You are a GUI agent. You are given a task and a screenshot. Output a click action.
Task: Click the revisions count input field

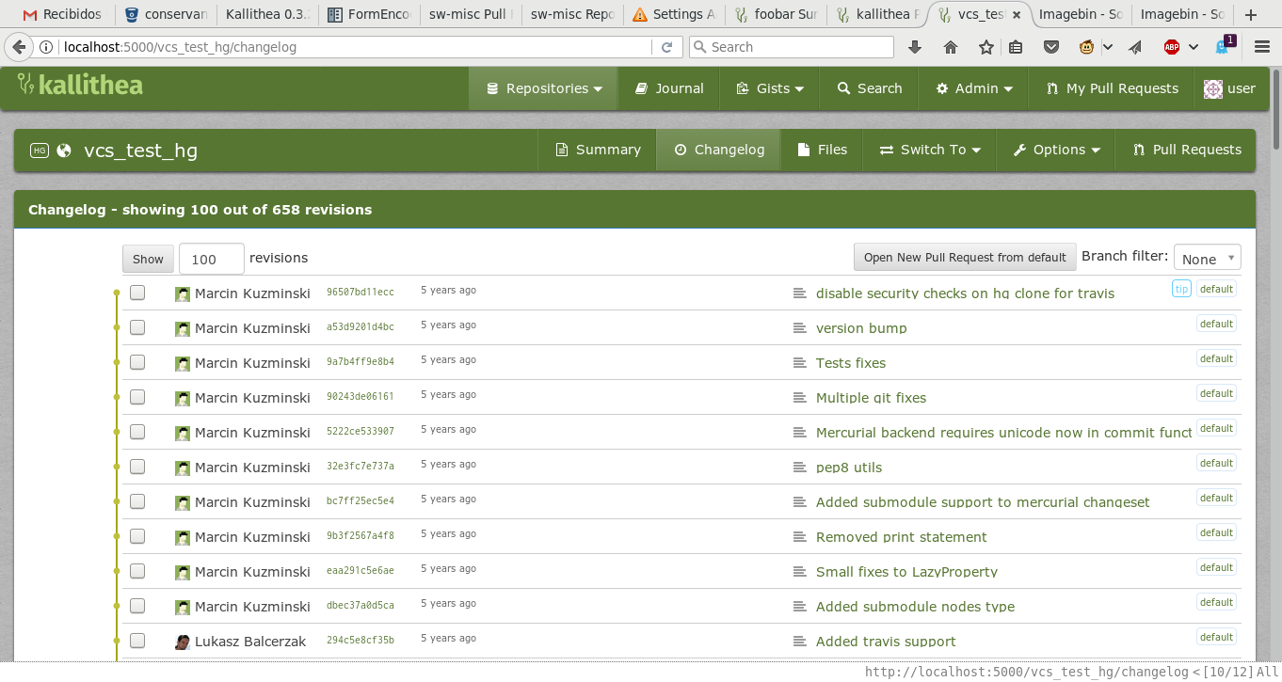tap(212, 259)
